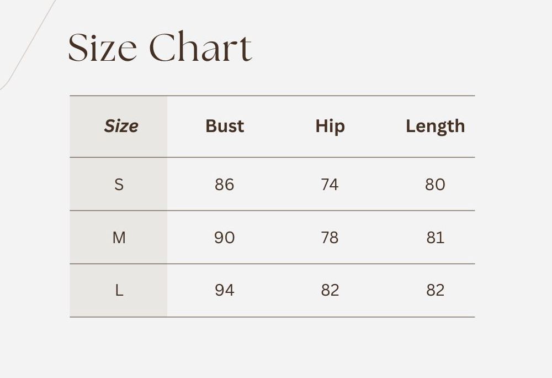This screenshot has height=378, width=552.
Task: Select the italic 'Size' column header
Action: 121,126
